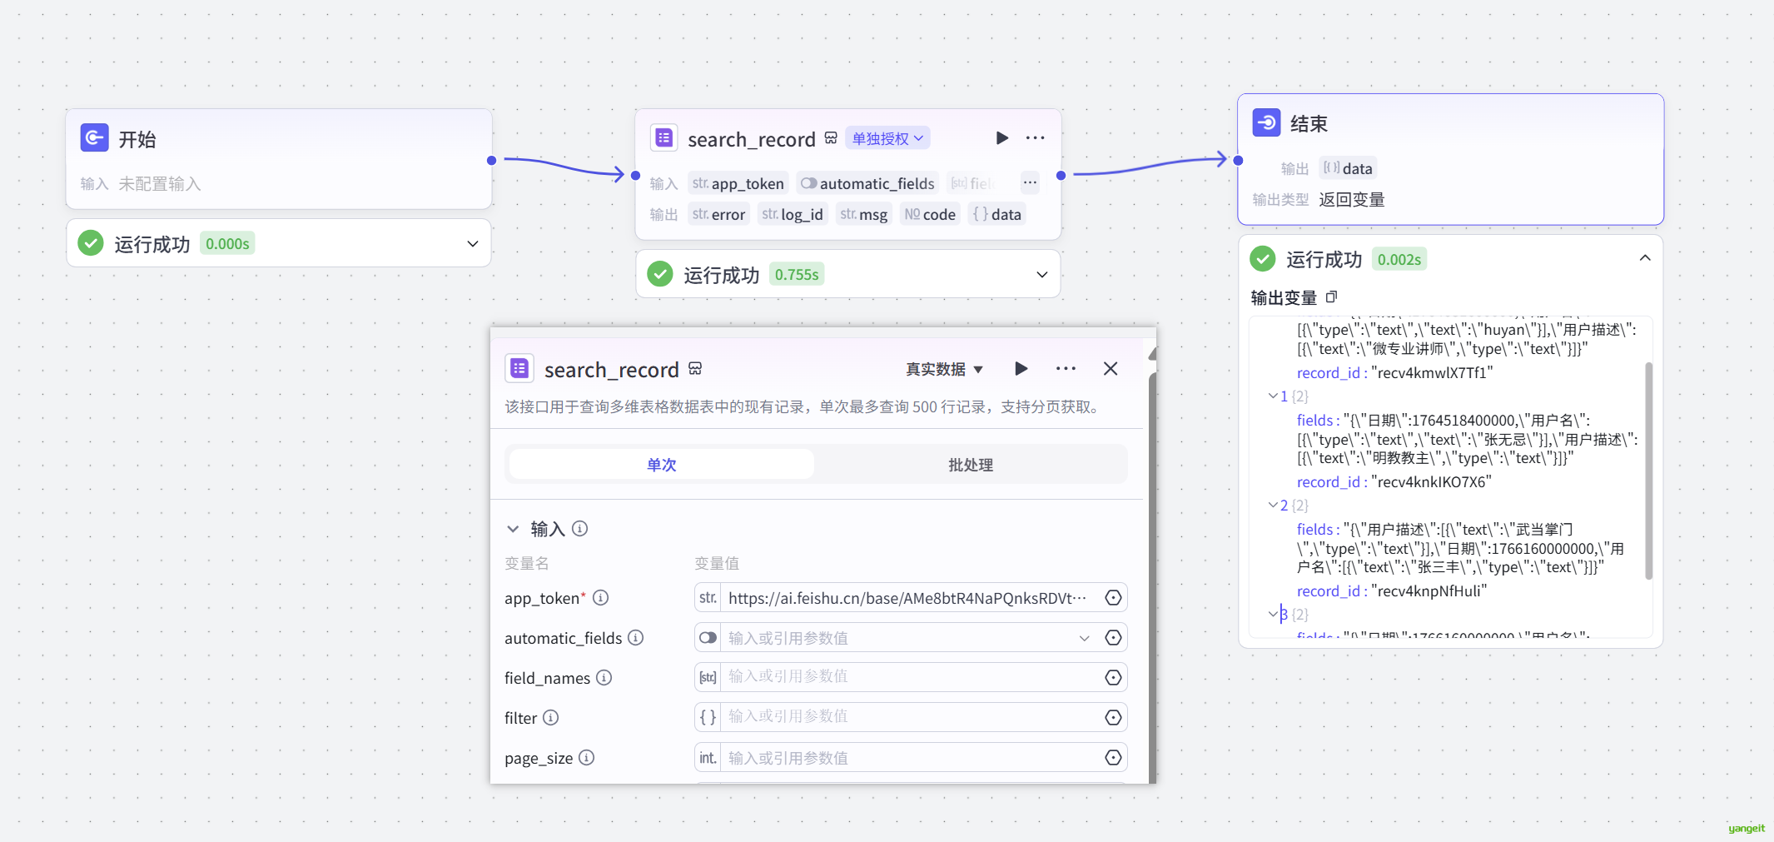Toggle the automatic_fields switch
This screenshot has height=842, width=1774.
click(x=708, y=638)
